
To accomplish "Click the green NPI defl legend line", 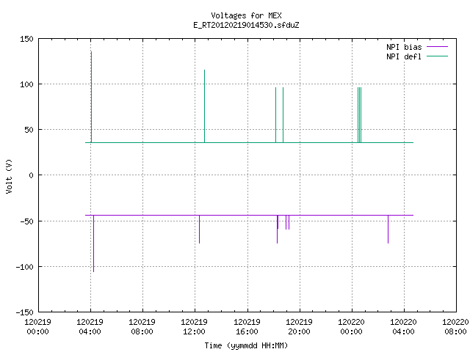I will pyautogui.click(x=437, y=56).
